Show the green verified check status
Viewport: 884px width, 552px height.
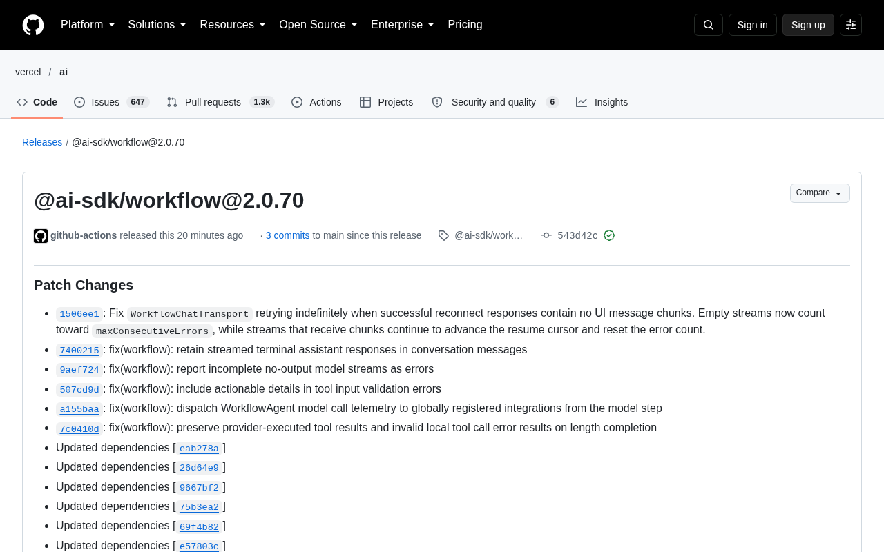pyautogui.click(x=609, y=235)
